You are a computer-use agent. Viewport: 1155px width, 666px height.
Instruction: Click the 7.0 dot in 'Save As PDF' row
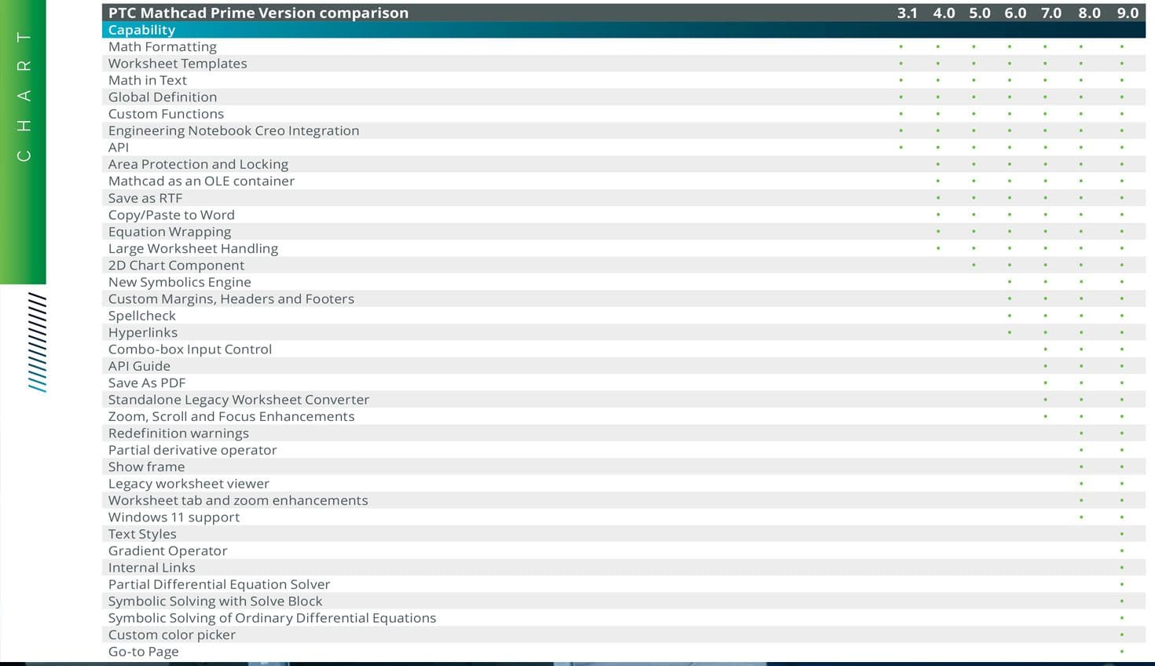tap(1045, 382)
